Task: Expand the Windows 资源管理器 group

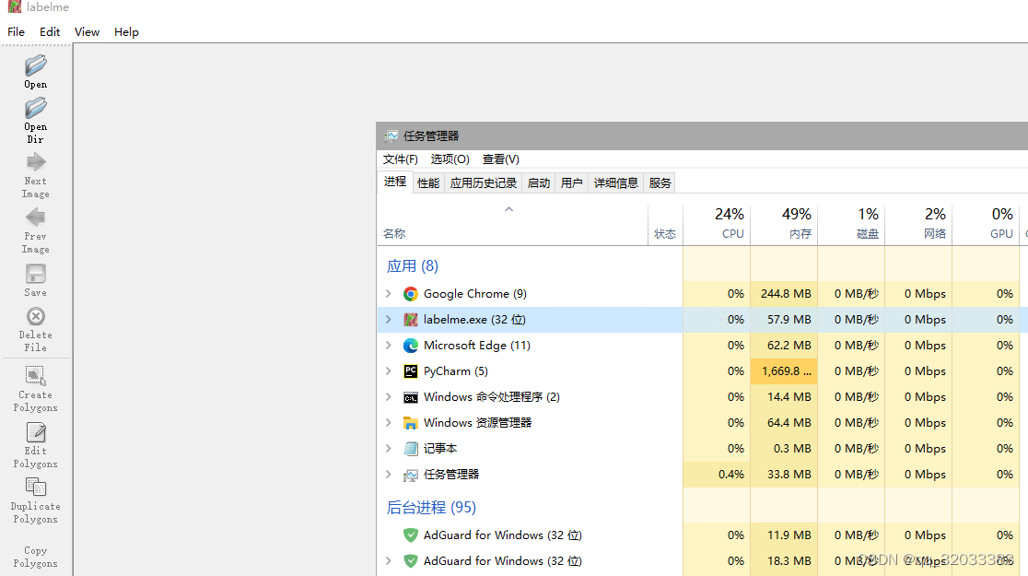Action: [x=388, y=423]
